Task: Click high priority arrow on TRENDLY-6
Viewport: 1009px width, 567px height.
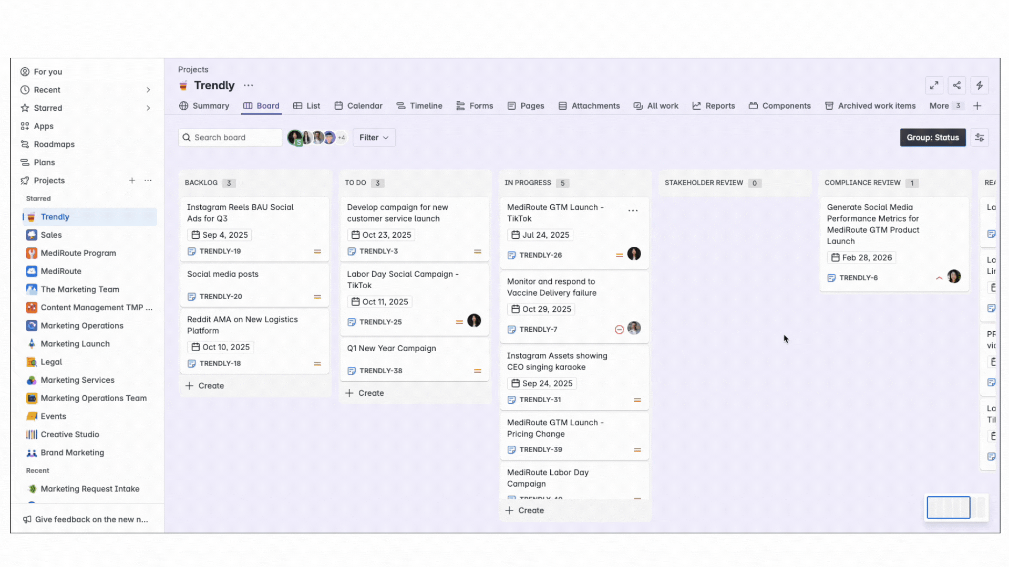Action: point(939,278)
